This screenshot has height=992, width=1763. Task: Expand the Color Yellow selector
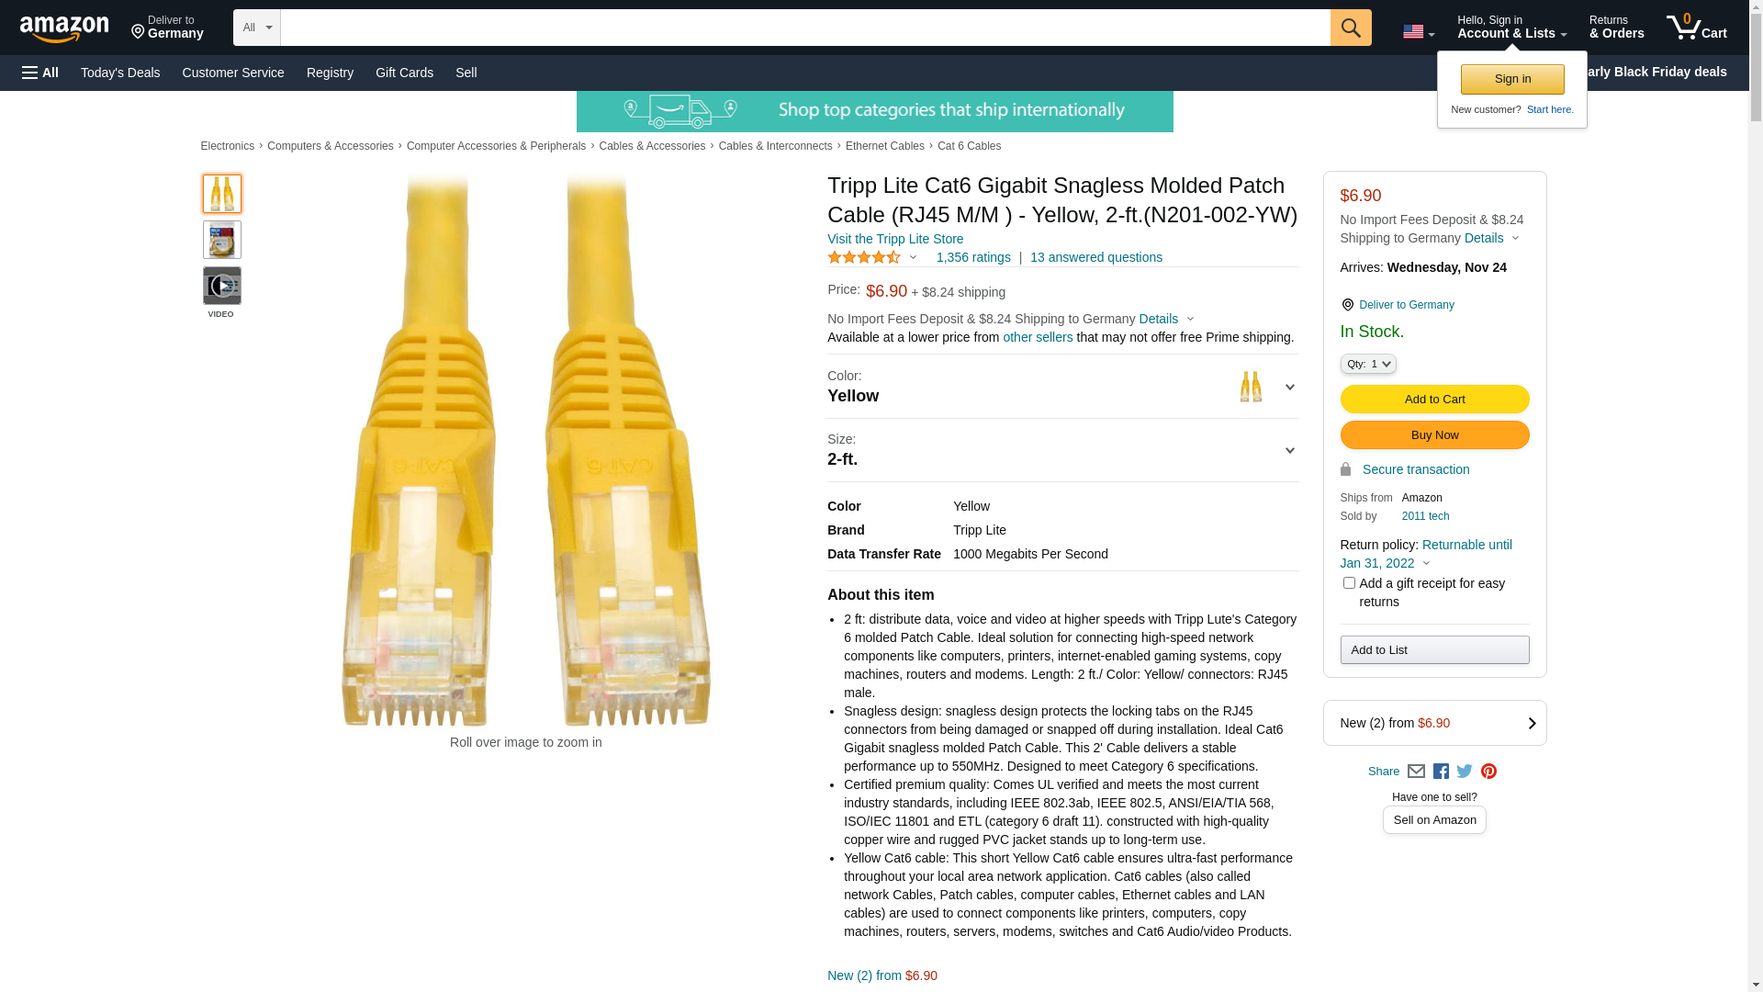[1062, 387]
